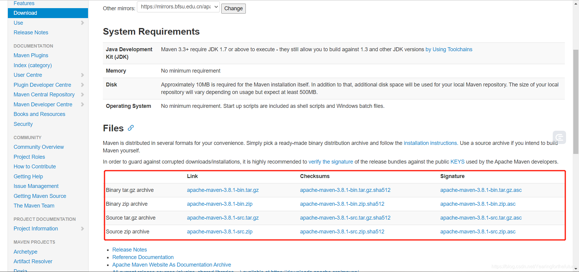This screenshot has height=272, width=579.
Task: Open Maven Plugins in the sidebar
Action: pyautogui.click(x=31, y=55)
